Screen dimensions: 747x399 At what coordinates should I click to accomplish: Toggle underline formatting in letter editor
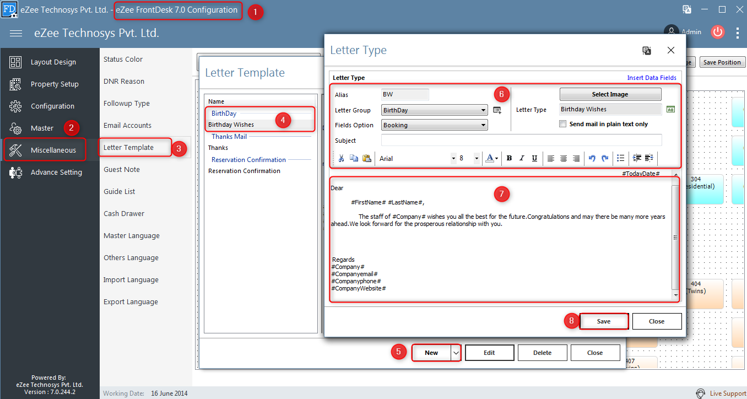(534, 158)
